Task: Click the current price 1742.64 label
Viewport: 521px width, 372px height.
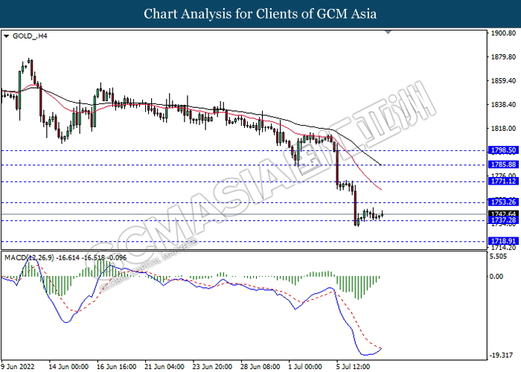Action: click(x=503, y=214)
